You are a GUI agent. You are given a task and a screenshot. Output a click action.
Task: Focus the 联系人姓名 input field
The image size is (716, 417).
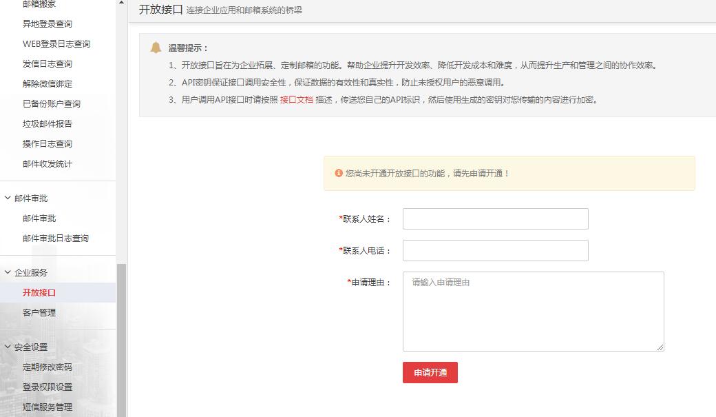(x=495, y=218)
